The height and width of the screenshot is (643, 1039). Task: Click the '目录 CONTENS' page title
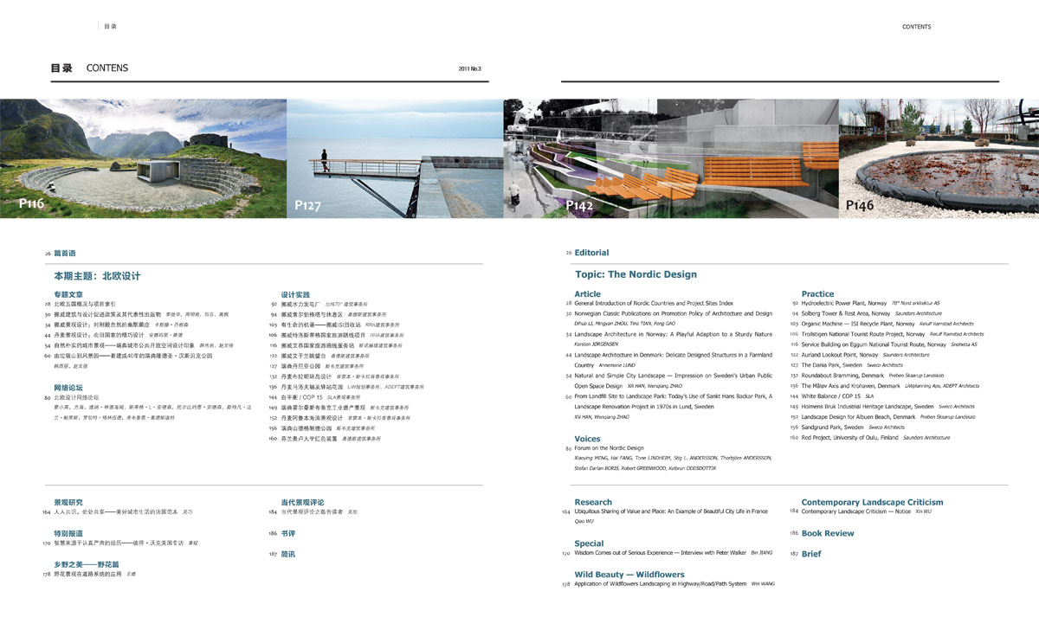(x=89, y=68)
